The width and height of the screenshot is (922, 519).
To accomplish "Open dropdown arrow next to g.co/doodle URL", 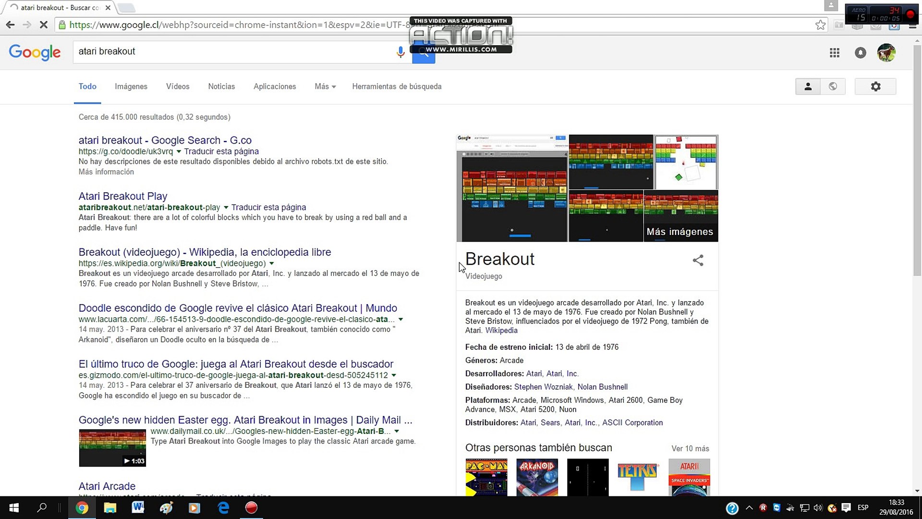I will tap(179, 151).
